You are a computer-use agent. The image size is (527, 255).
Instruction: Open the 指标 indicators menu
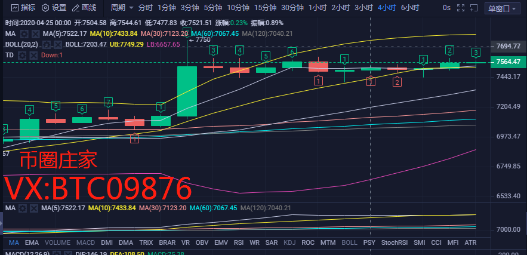click(23, 8)
